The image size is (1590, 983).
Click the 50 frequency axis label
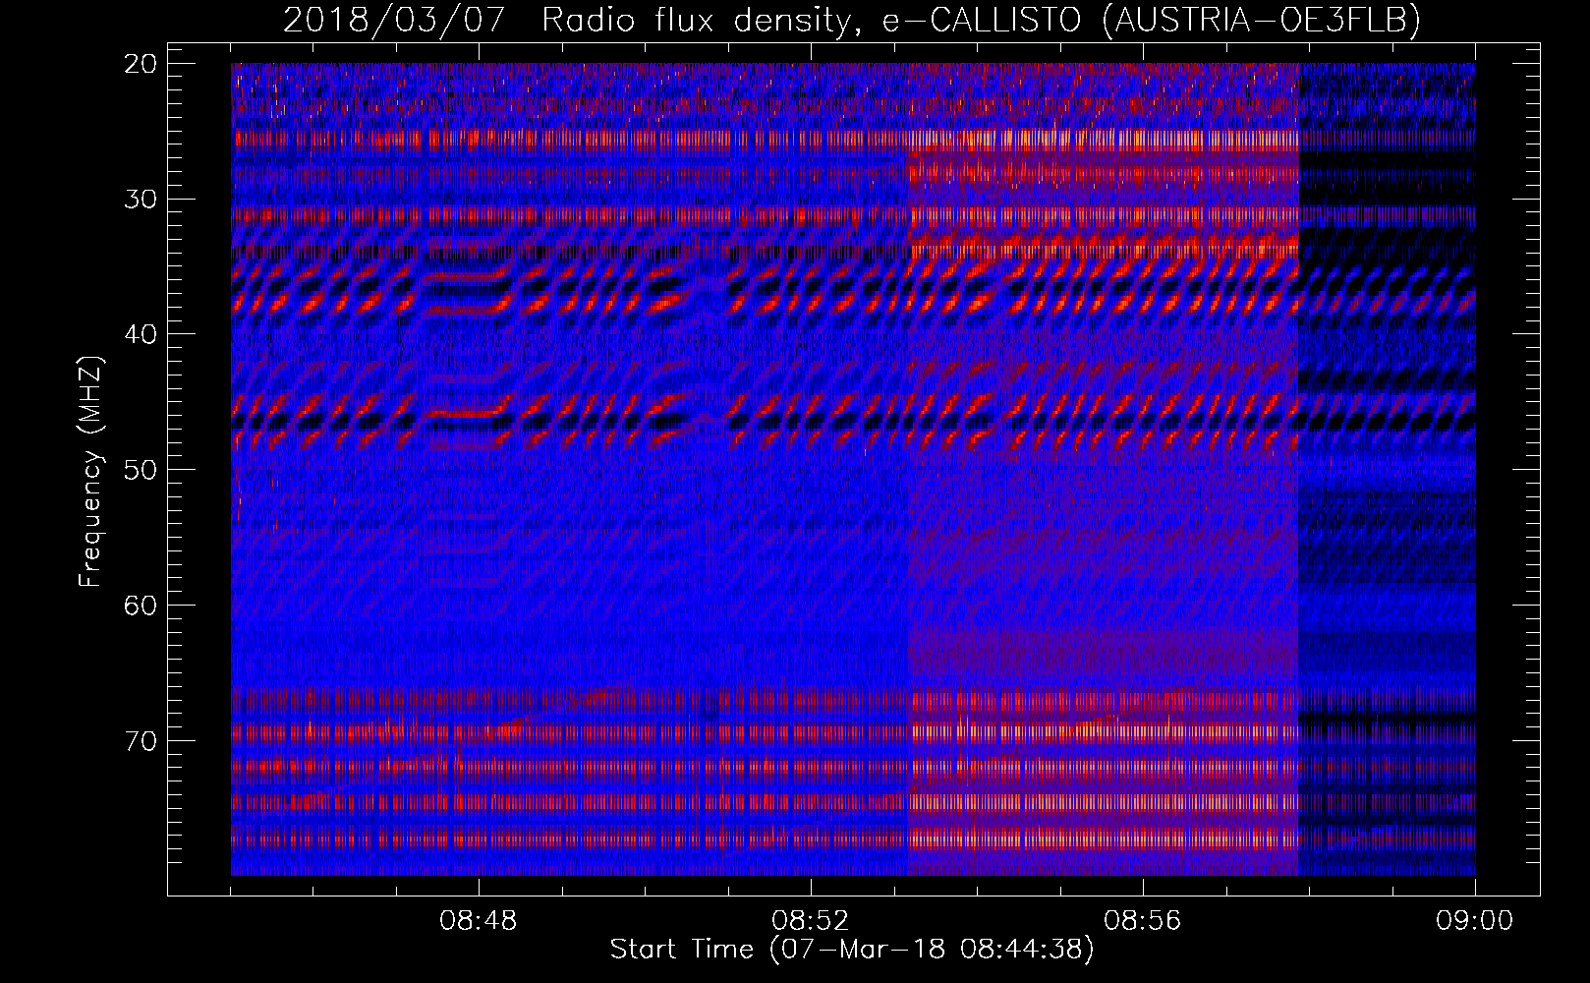pos(142,469)
